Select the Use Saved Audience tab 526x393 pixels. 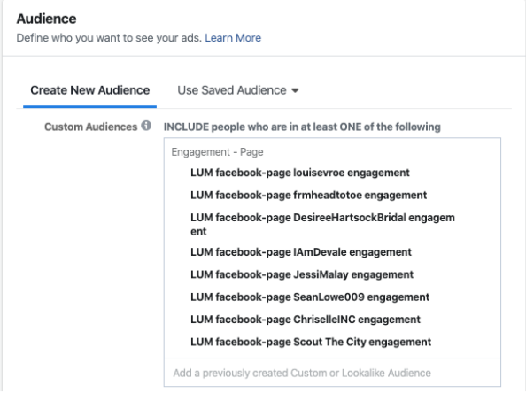click(x=238, y=90)
